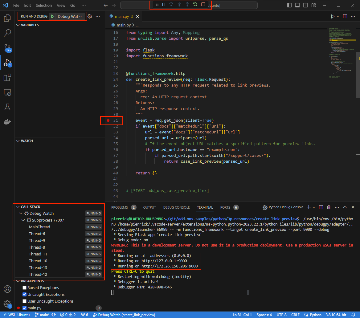
Task: Switch to the DEBUG CONSOLE tab
Action: point(176,207)
